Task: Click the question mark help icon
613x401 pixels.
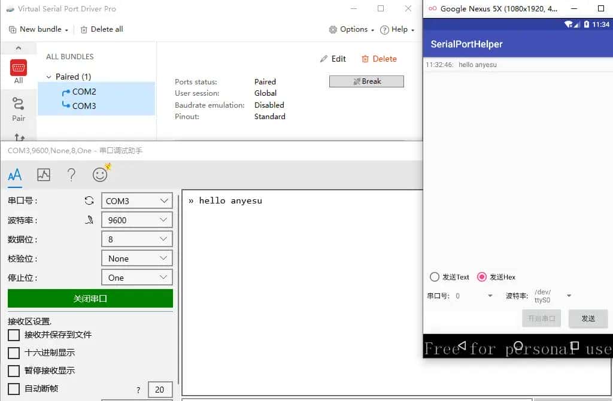Action: (71, 175)
